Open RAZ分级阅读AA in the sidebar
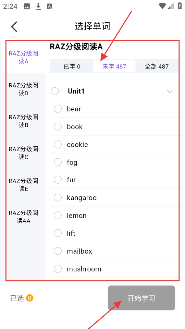Image resolution: width=185 pixels, height=329 pixels. (x=24, y=217)
